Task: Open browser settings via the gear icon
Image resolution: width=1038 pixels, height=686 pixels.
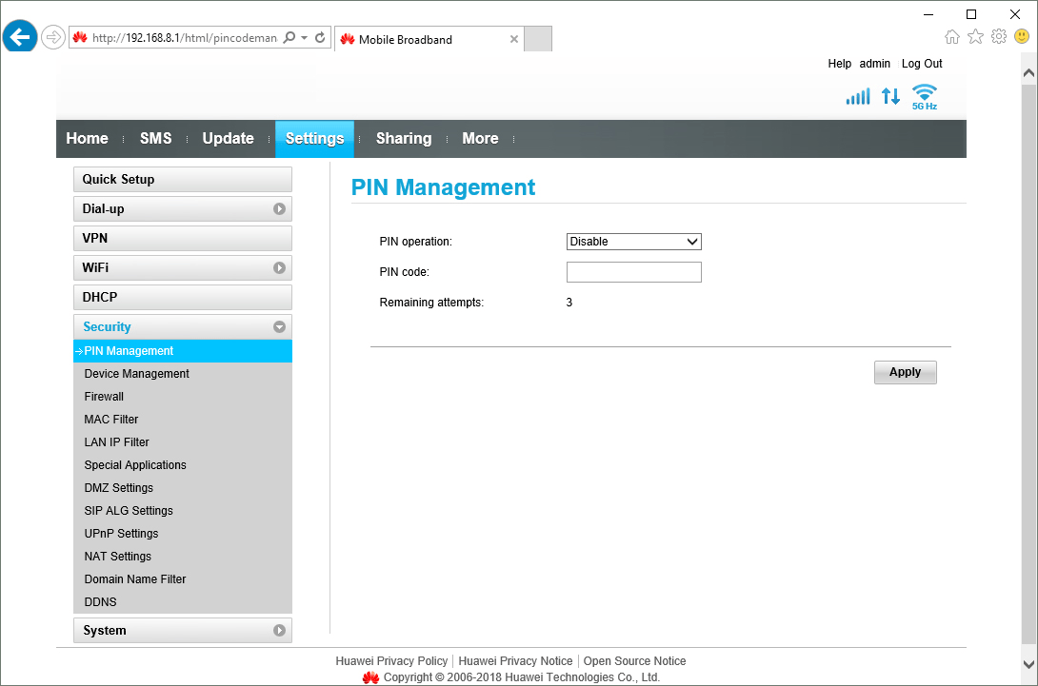Action: pyautogui.click(x=998, y=34)
